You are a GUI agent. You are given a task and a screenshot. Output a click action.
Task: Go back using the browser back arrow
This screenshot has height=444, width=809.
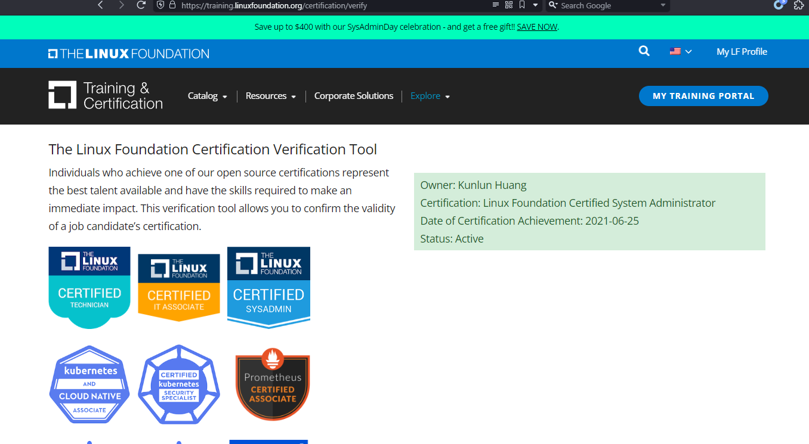tap(100, 5)
